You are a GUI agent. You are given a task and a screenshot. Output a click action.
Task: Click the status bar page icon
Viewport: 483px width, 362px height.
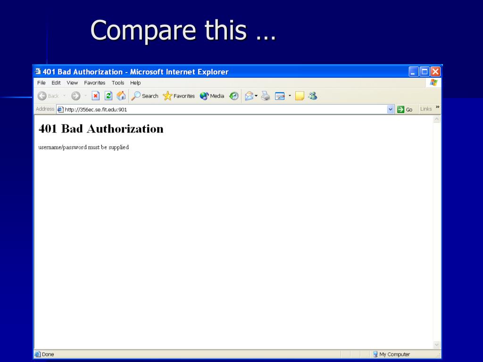(38, 354)
